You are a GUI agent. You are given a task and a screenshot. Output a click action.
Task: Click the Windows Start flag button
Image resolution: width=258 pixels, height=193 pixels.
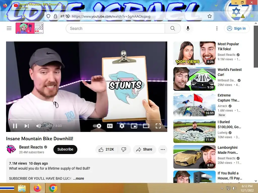(7, 188)
